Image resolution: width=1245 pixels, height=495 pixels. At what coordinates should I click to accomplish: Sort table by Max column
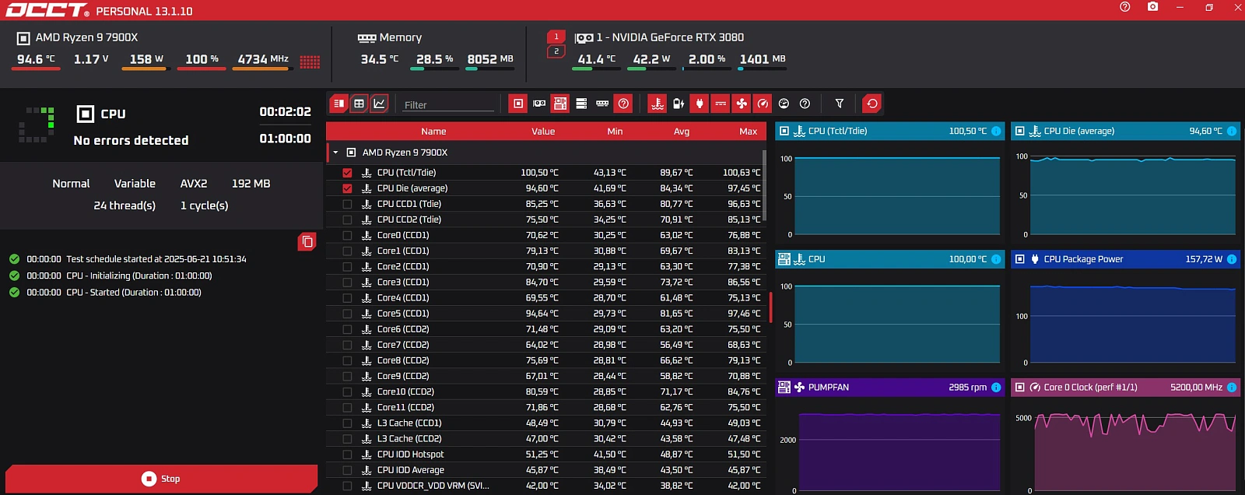tap(749, 132)
